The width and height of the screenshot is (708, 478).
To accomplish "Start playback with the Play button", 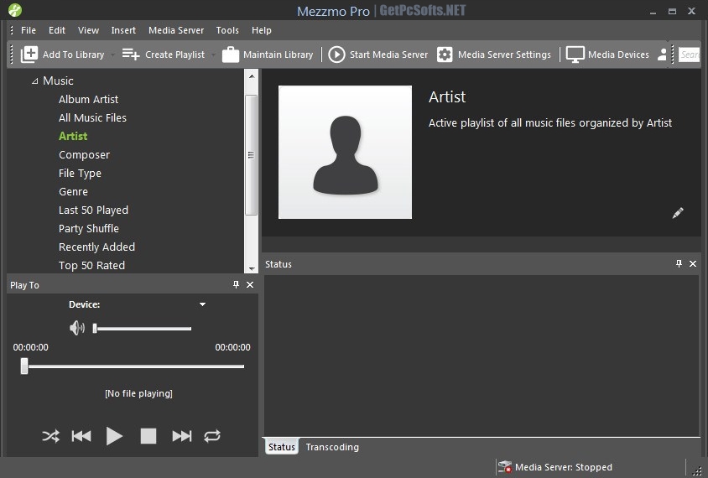I will click(114, 436).
